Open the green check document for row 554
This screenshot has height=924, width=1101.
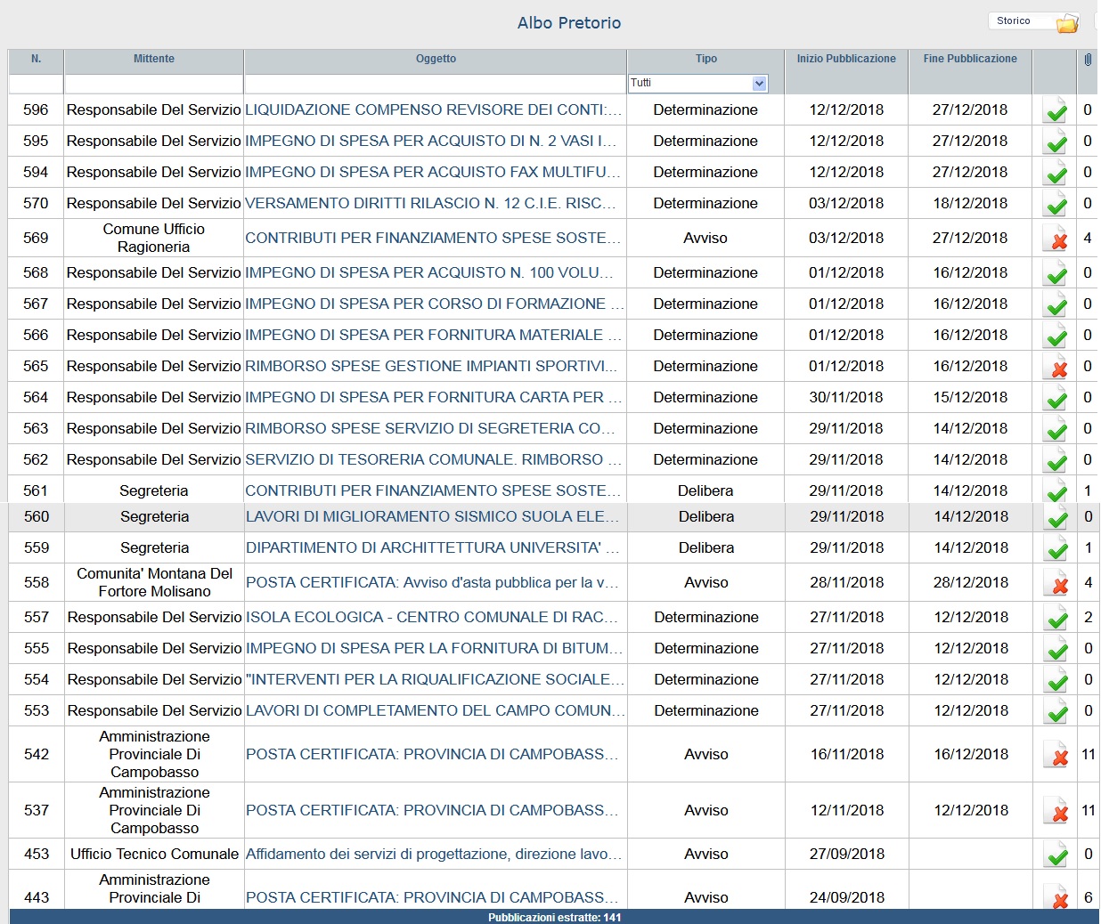coord(1056,679)
